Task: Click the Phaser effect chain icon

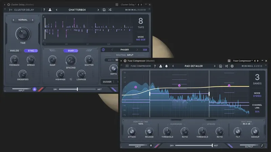Action: coord(145,50)
